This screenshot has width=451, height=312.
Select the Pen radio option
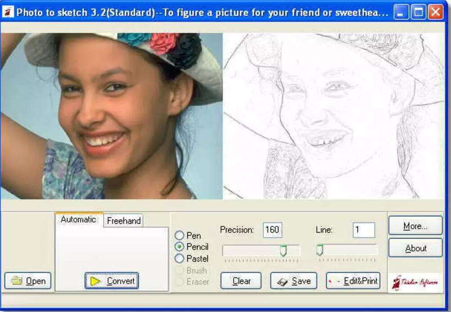coord(180,235)
